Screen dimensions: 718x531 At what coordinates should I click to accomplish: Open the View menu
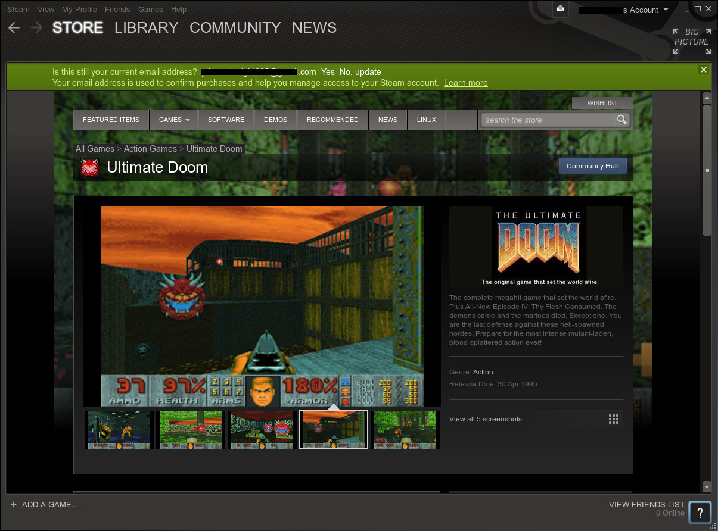coord(45,9)
